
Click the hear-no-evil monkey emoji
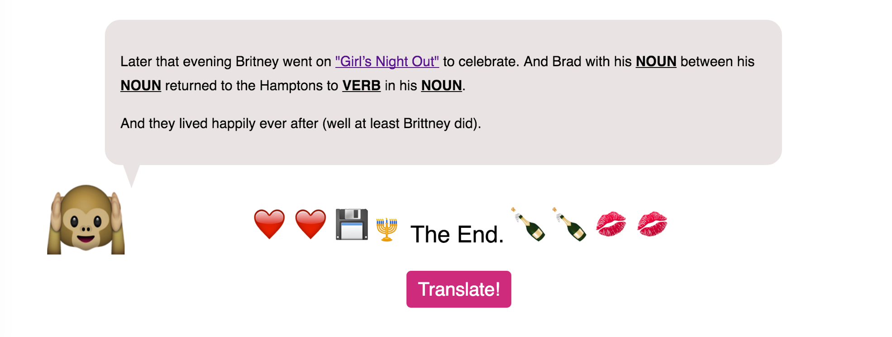tap(86, 219)
